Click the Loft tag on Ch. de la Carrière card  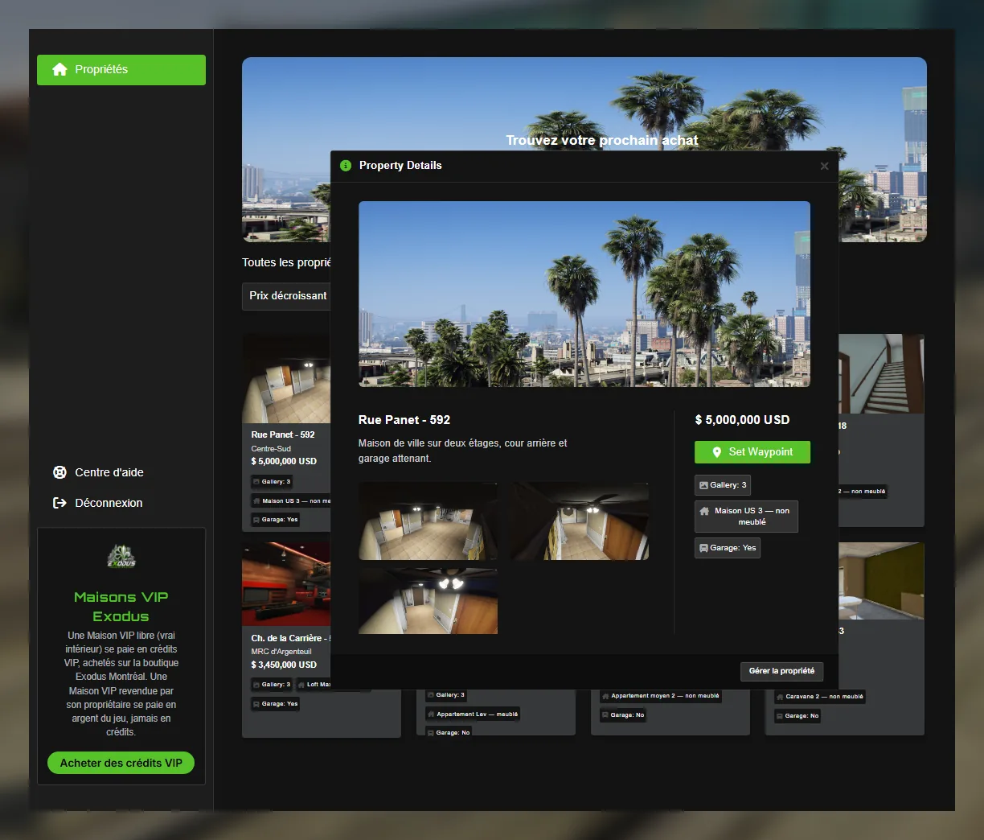314,685
